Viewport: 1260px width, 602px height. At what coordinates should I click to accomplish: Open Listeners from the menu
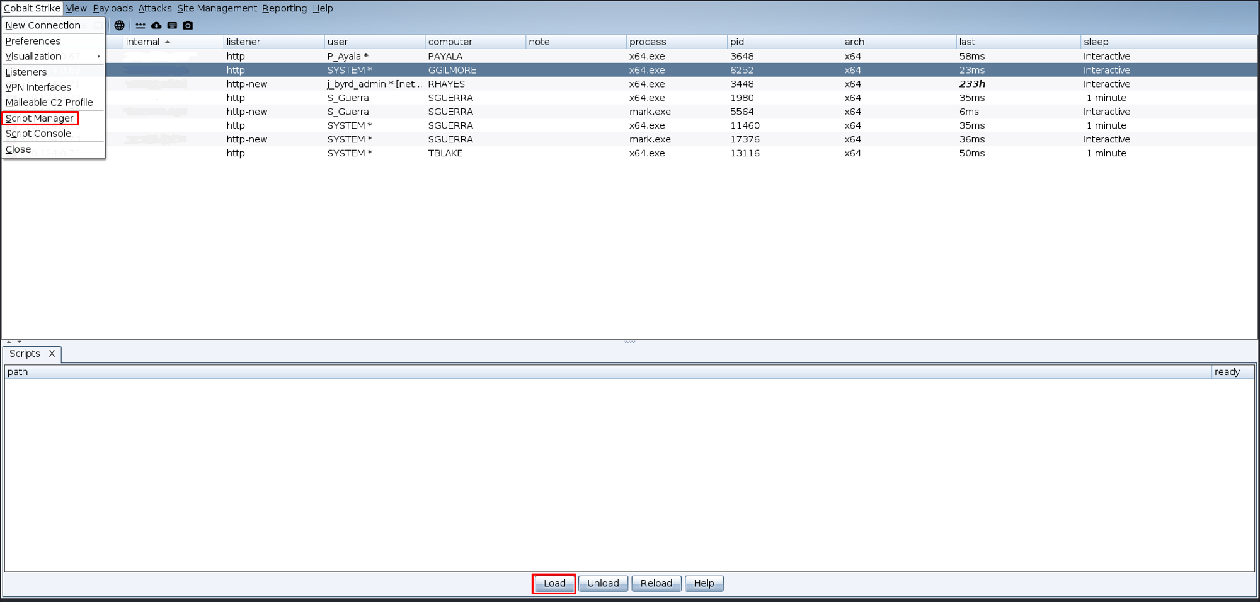tap(53, 72)
